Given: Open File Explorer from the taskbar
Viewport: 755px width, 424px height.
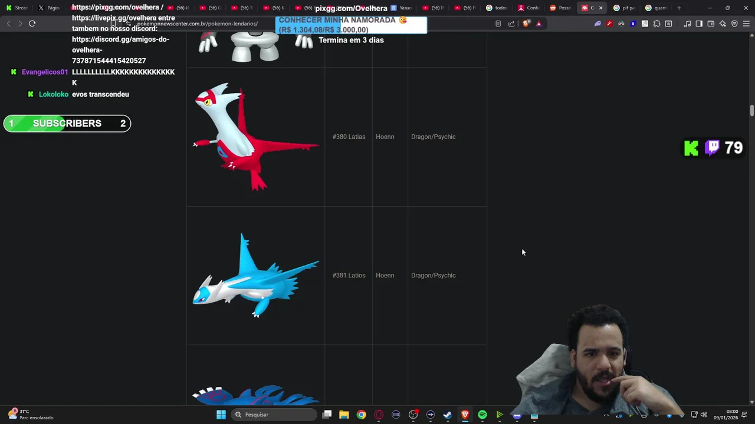Looking at the screenshot, I should pyautogui.click(x=344, y=415).
